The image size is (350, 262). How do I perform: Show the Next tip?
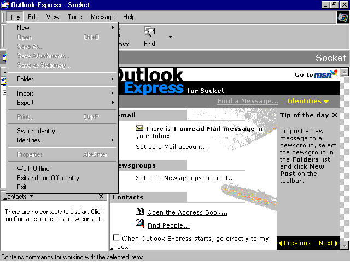pos(328,243)
